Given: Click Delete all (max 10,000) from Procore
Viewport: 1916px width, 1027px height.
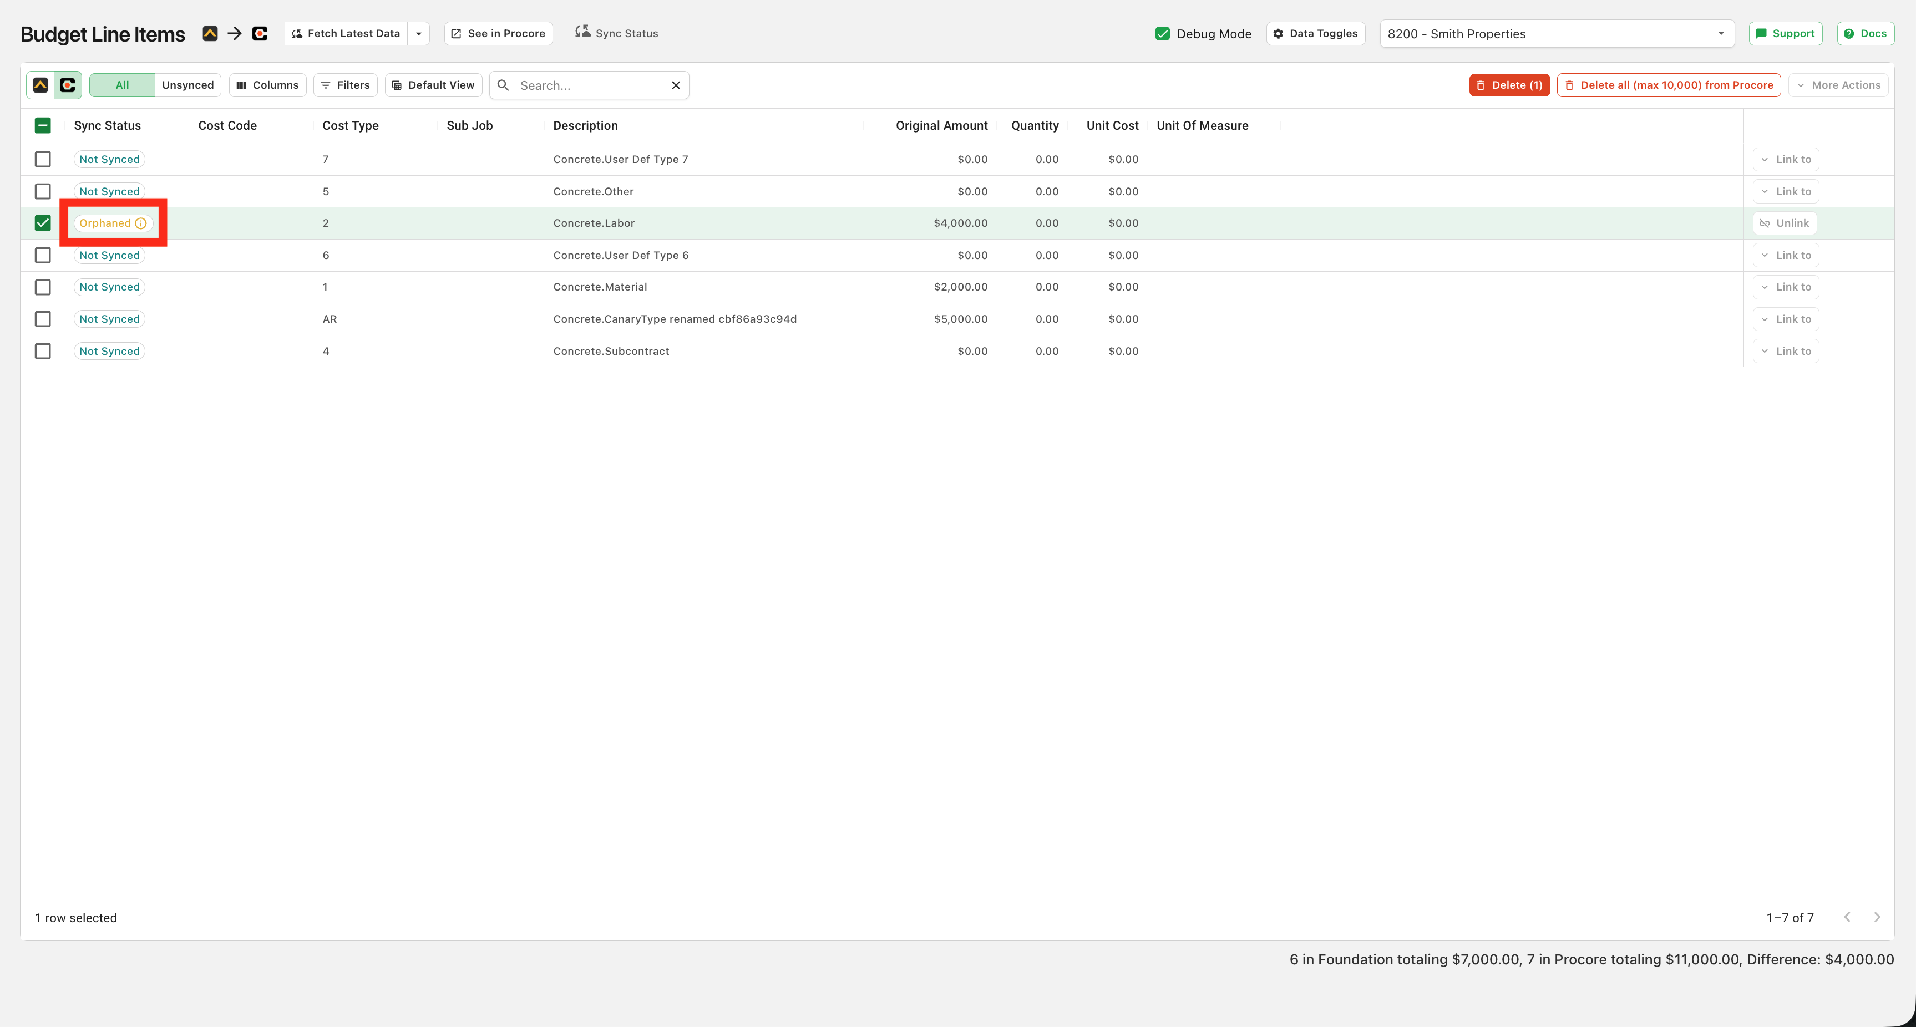Looking at the screenshot, I should pyautogui.click(x=1669, y=85).
